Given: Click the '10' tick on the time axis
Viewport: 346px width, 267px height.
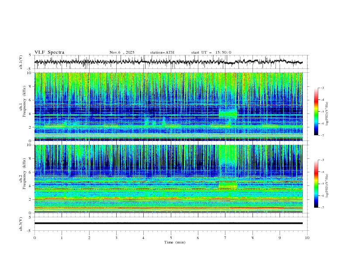Looking at the screenshot, I should [x=307, y=238].
